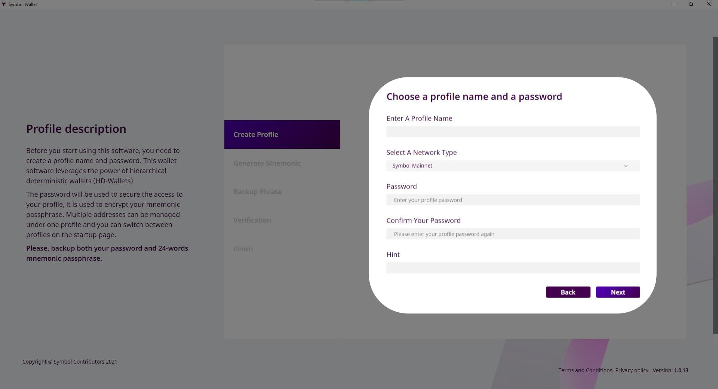This screenshot has width=718, height=389.
Task: Open the Terms and Conditions link
Action: 585,370
